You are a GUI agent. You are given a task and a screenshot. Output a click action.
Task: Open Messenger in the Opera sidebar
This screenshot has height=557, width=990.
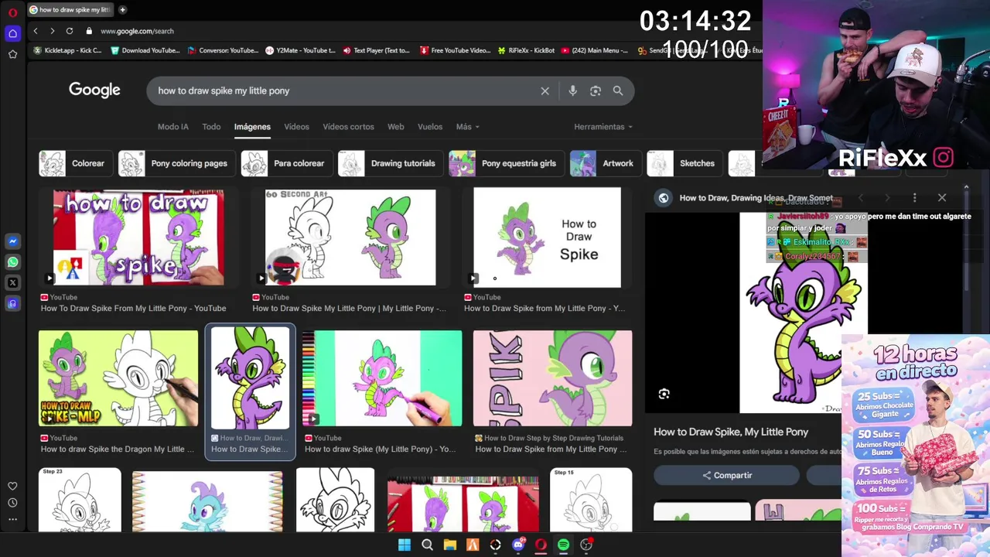pos(12,241)
